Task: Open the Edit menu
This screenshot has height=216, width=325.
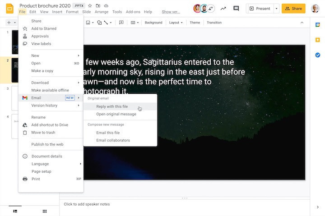Action: pos(33,12)
